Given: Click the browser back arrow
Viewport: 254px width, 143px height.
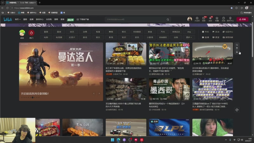Looking at the screenshot, I should point(3,8).
